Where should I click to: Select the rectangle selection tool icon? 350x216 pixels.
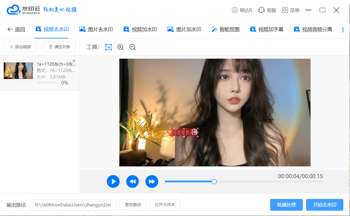pos(108,47)
